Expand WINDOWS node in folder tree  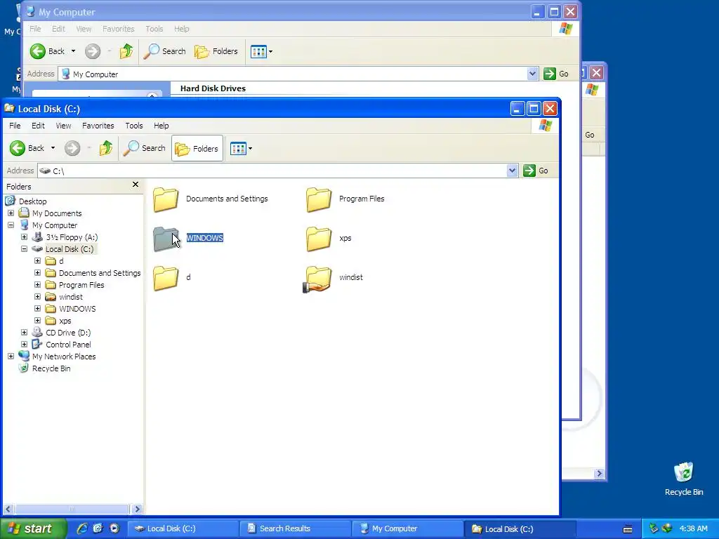pos(38,309)
